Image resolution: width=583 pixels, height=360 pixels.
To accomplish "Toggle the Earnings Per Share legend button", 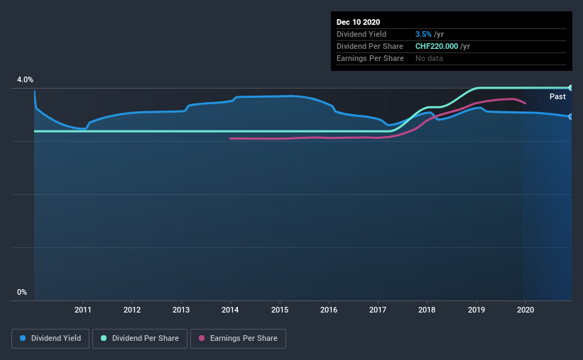I will pos(238,339).
